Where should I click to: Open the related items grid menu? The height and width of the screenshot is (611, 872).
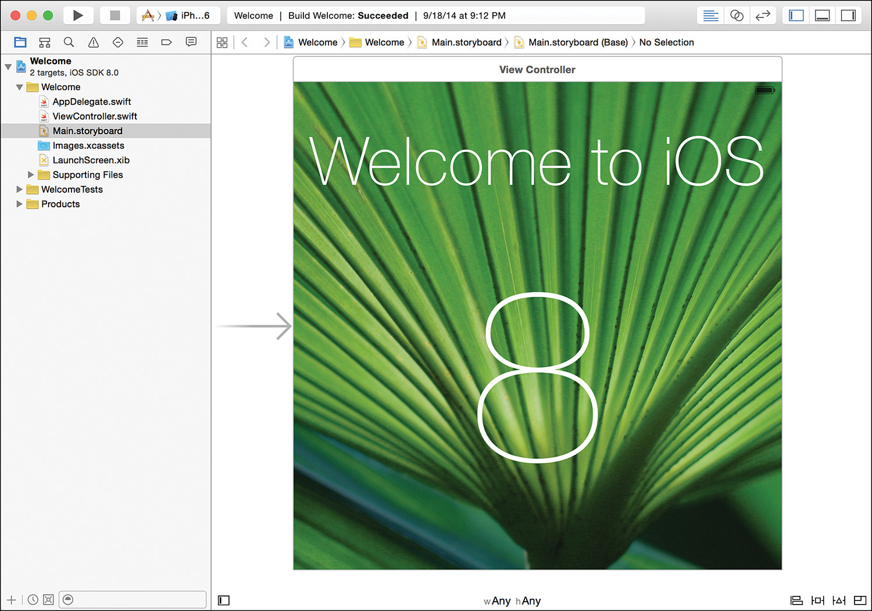click(x=222, y=42)
